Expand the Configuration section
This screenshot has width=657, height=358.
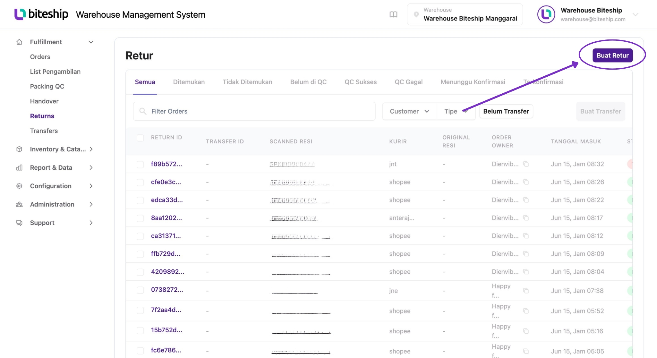[91, 186]
